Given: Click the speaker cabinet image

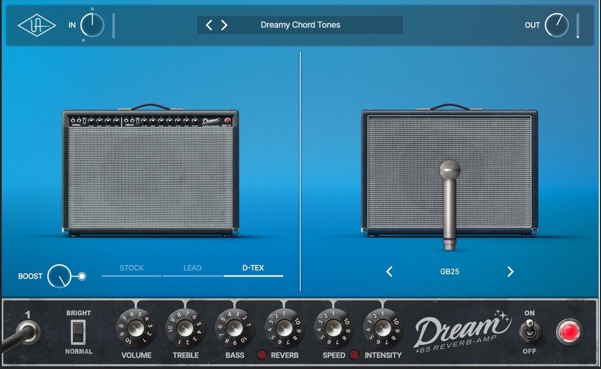Looking at the screenshot, I should (450, 170).
